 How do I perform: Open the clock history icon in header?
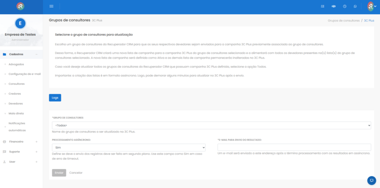(345, 6)
